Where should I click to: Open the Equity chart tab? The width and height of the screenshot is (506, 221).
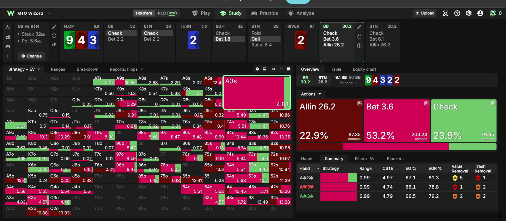364,69
